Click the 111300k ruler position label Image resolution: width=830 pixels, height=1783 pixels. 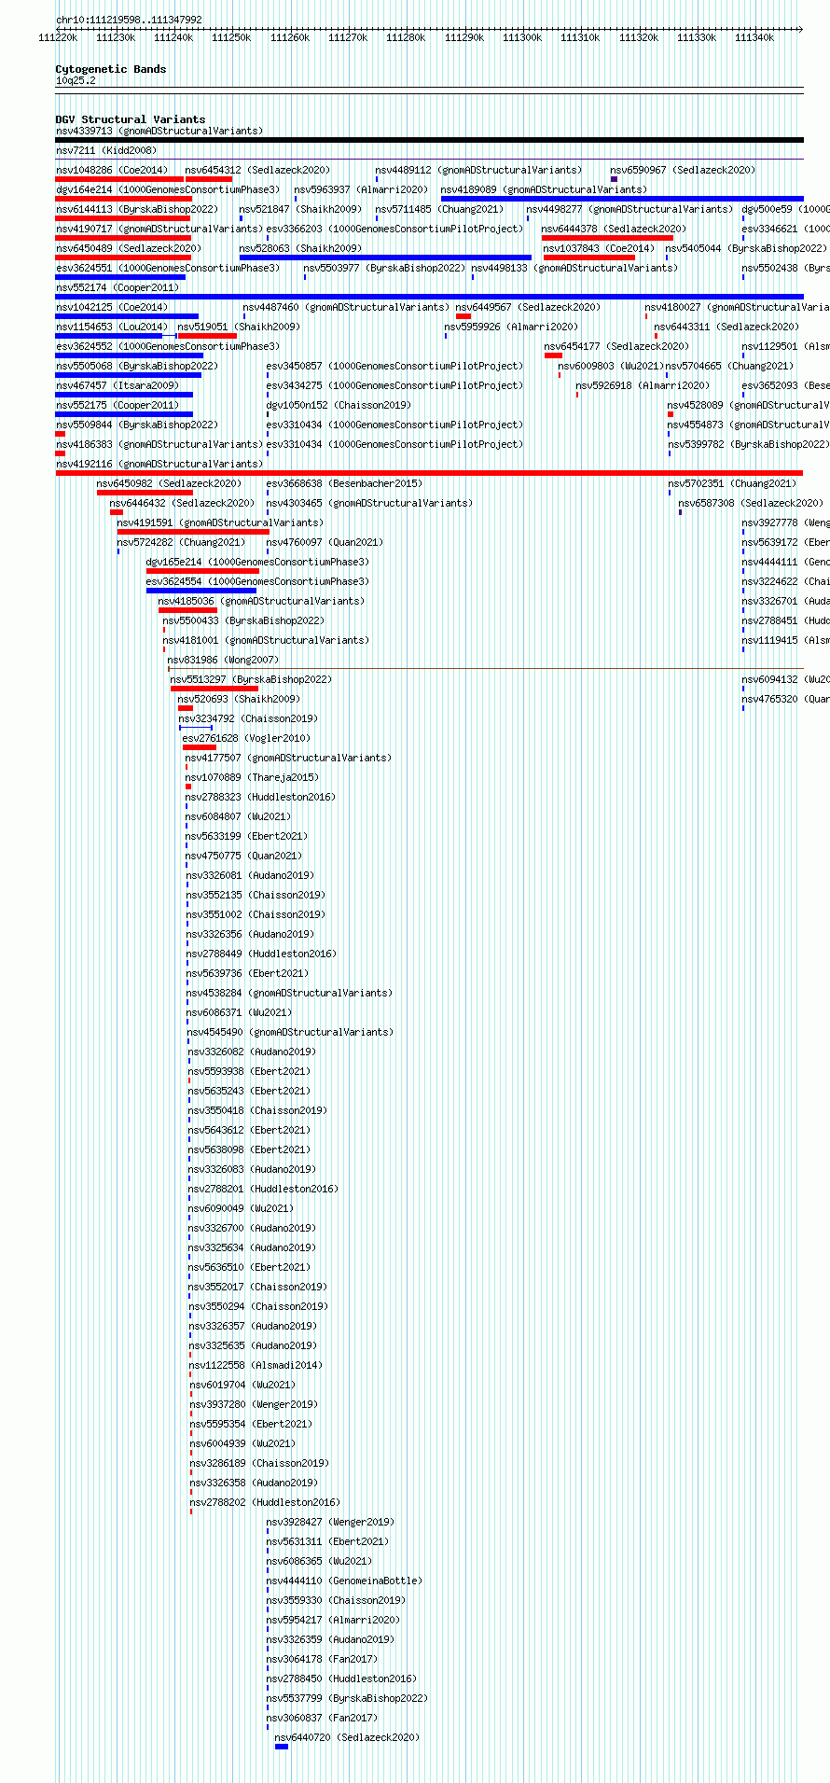(x=521, y=37)
